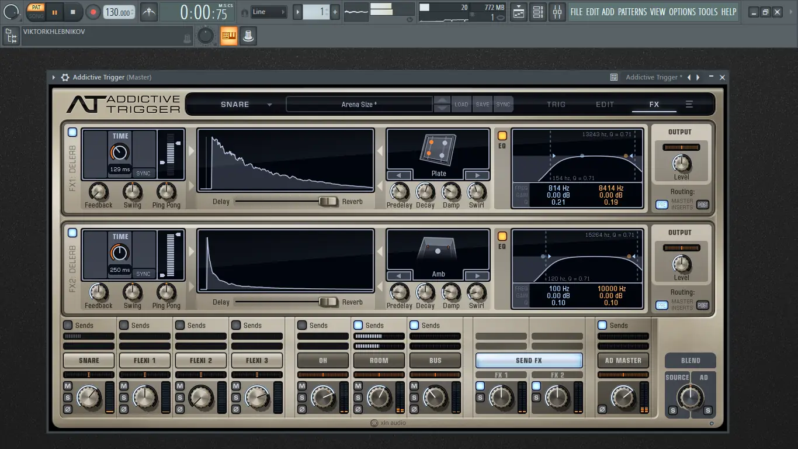
Task: Expand the Addictive Trigger window title arrow
Action: click(54, 77)
